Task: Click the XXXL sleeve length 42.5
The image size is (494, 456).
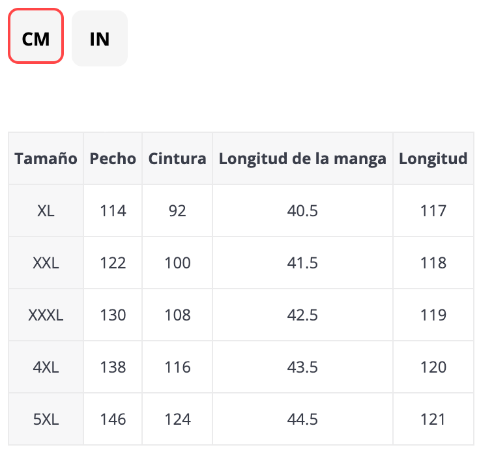Action: pos(302,315)
